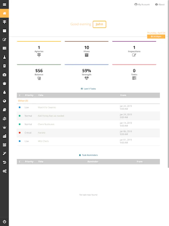Open the bar chart statistics sidebar icon

[x=5, y=136]
